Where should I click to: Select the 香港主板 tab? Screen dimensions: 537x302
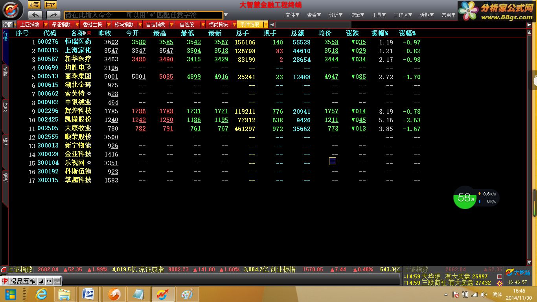(x=93, y=24)
